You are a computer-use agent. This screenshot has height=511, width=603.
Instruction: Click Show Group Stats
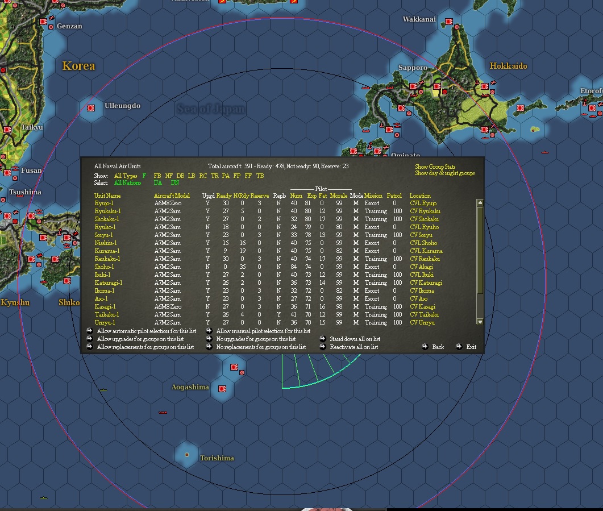435,167
